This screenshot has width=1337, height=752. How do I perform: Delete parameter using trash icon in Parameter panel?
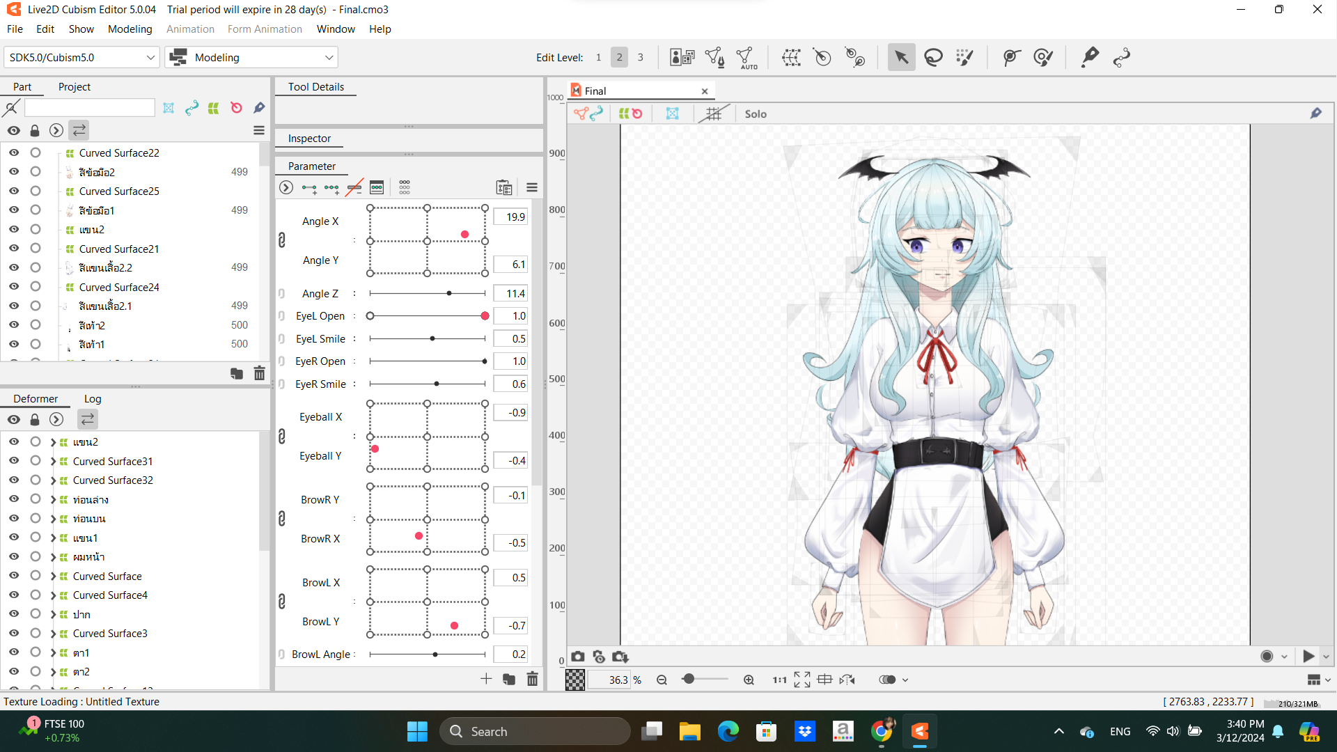click(532, 679)
